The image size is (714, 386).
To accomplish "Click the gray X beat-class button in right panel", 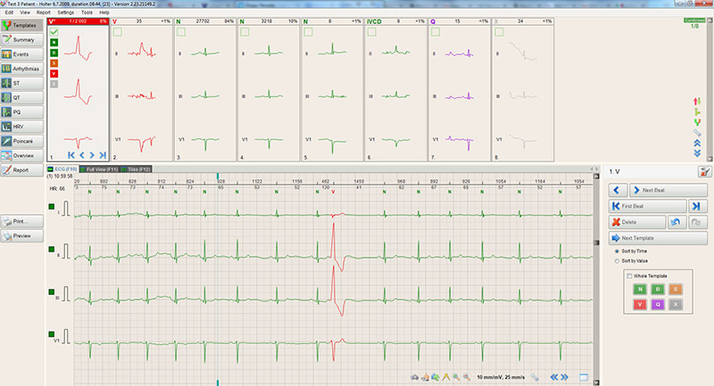I will tap(676, 304).
